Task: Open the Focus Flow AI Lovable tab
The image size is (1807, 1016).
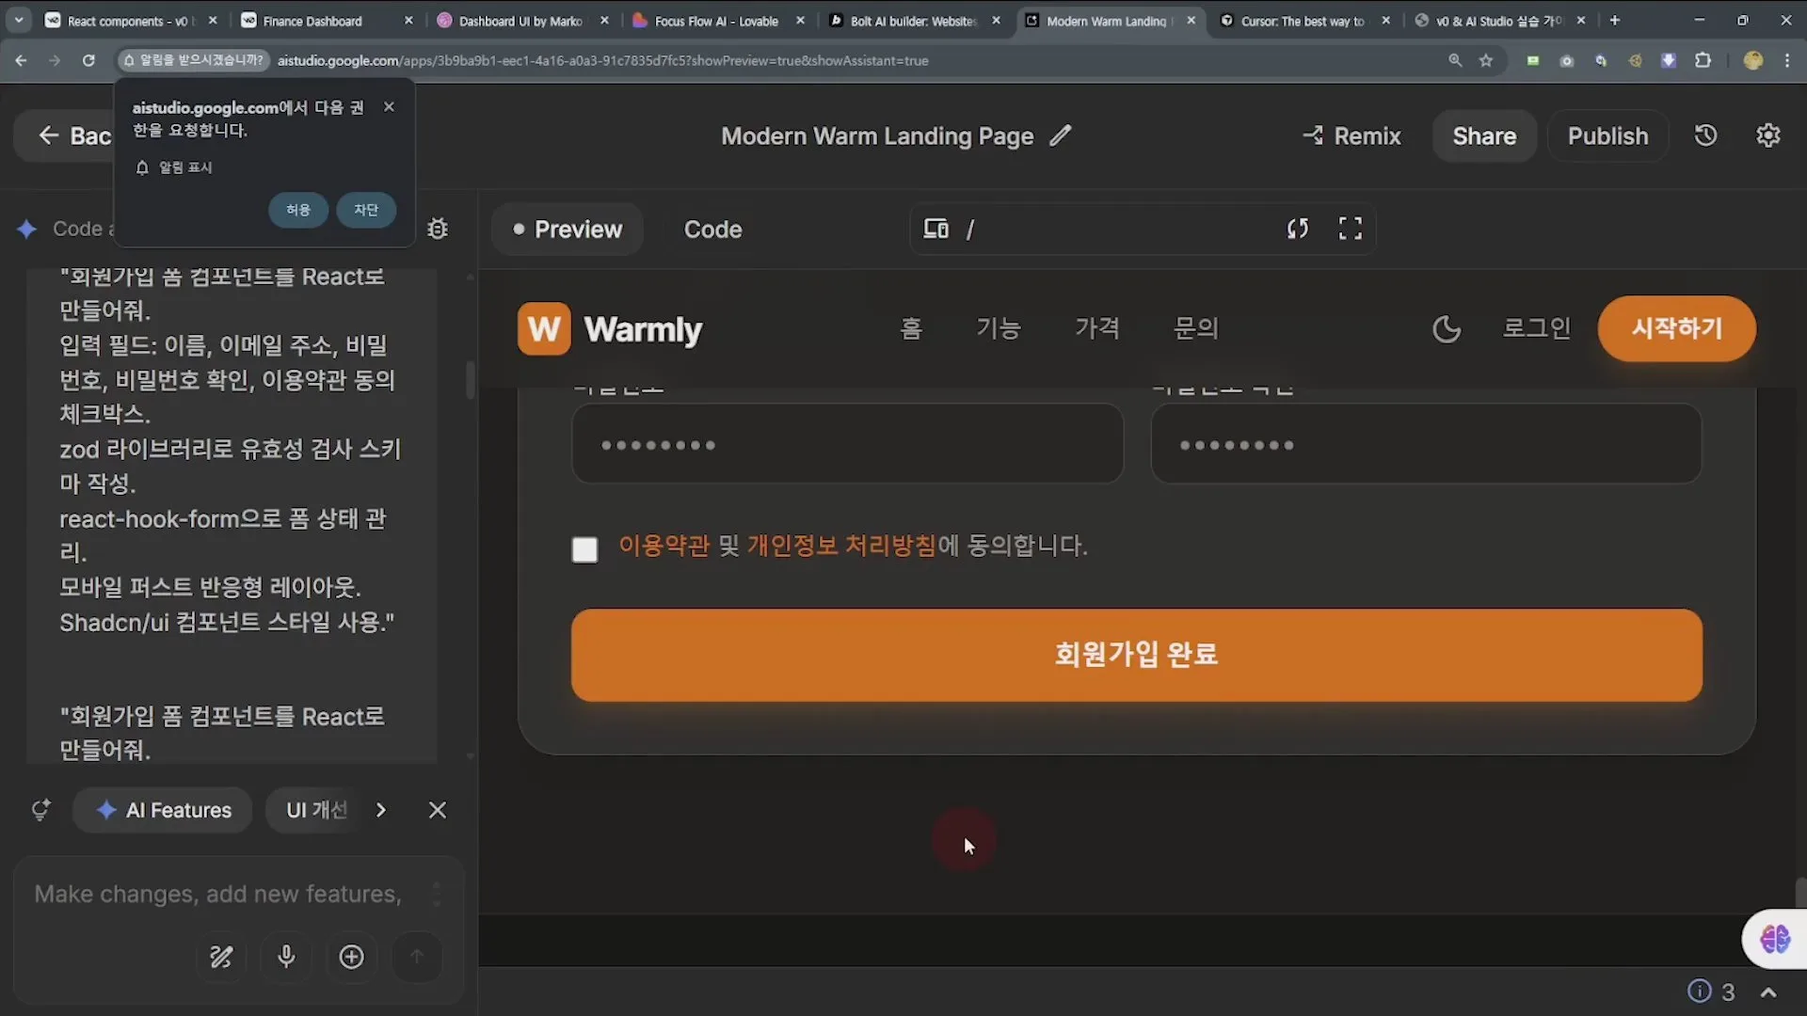Action: click(717, 21)
